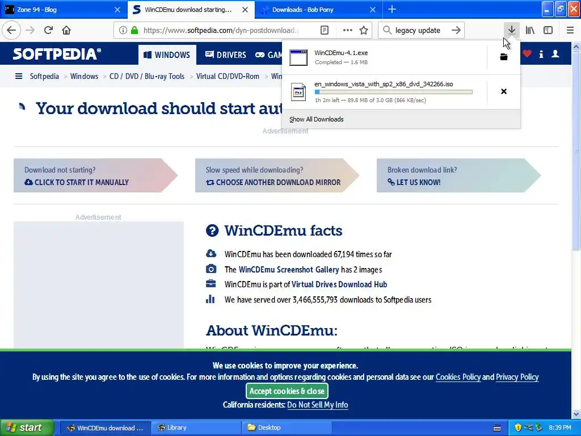The width and height of the screenshot is (581, 436).
Task: Go to Windows breadcrumb link
Action: point(84,76)
